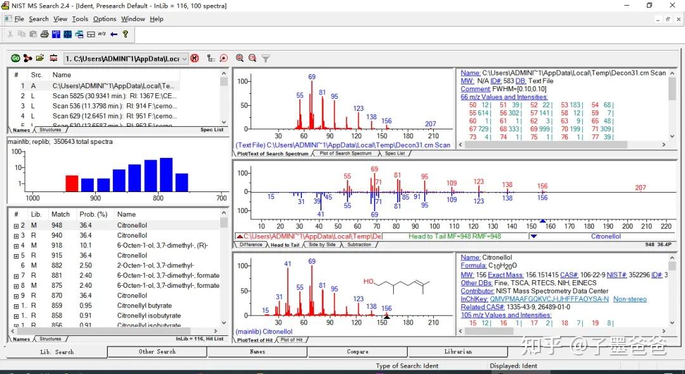Switch hit list to Structures tab
The height and width of the screenshot is (374, 685).
click(x=50, y=339)
